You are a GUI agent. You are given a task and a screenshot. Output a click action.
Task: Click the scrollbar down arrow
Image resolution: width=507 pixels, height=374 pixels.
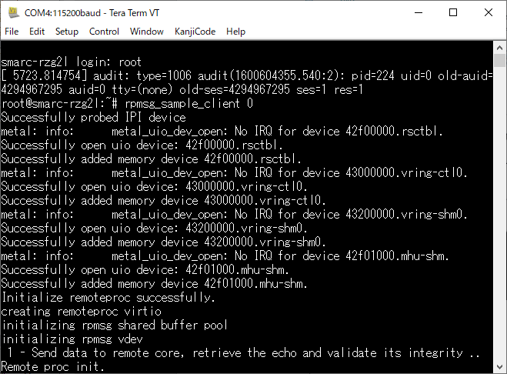[x=499, y=367]
